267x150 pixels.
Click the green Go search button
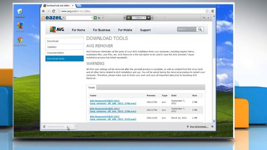click(97, 17)
